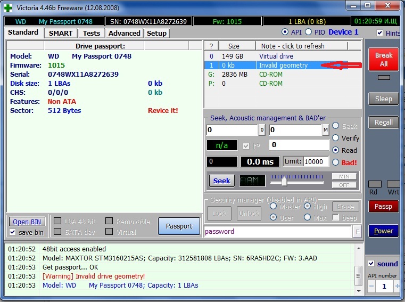Select the Verify radio option
Image resolution: width=405 pixels, height=302 pixels.
pos(335,138)
